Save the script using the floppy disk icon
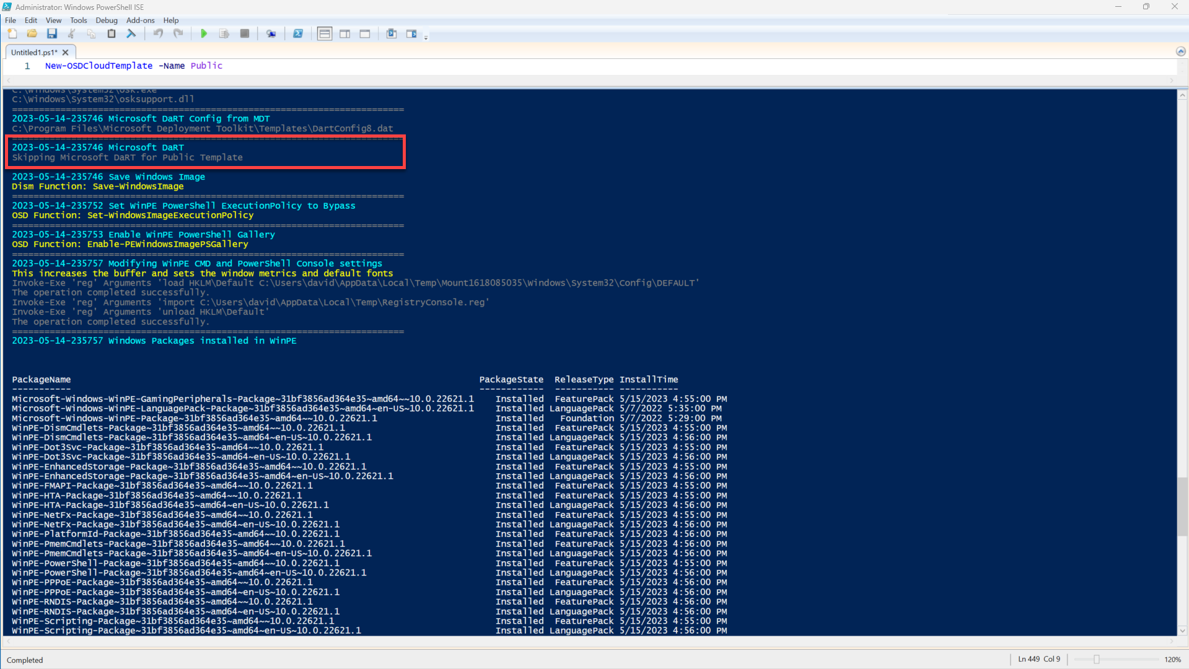 tap(52, 34)
